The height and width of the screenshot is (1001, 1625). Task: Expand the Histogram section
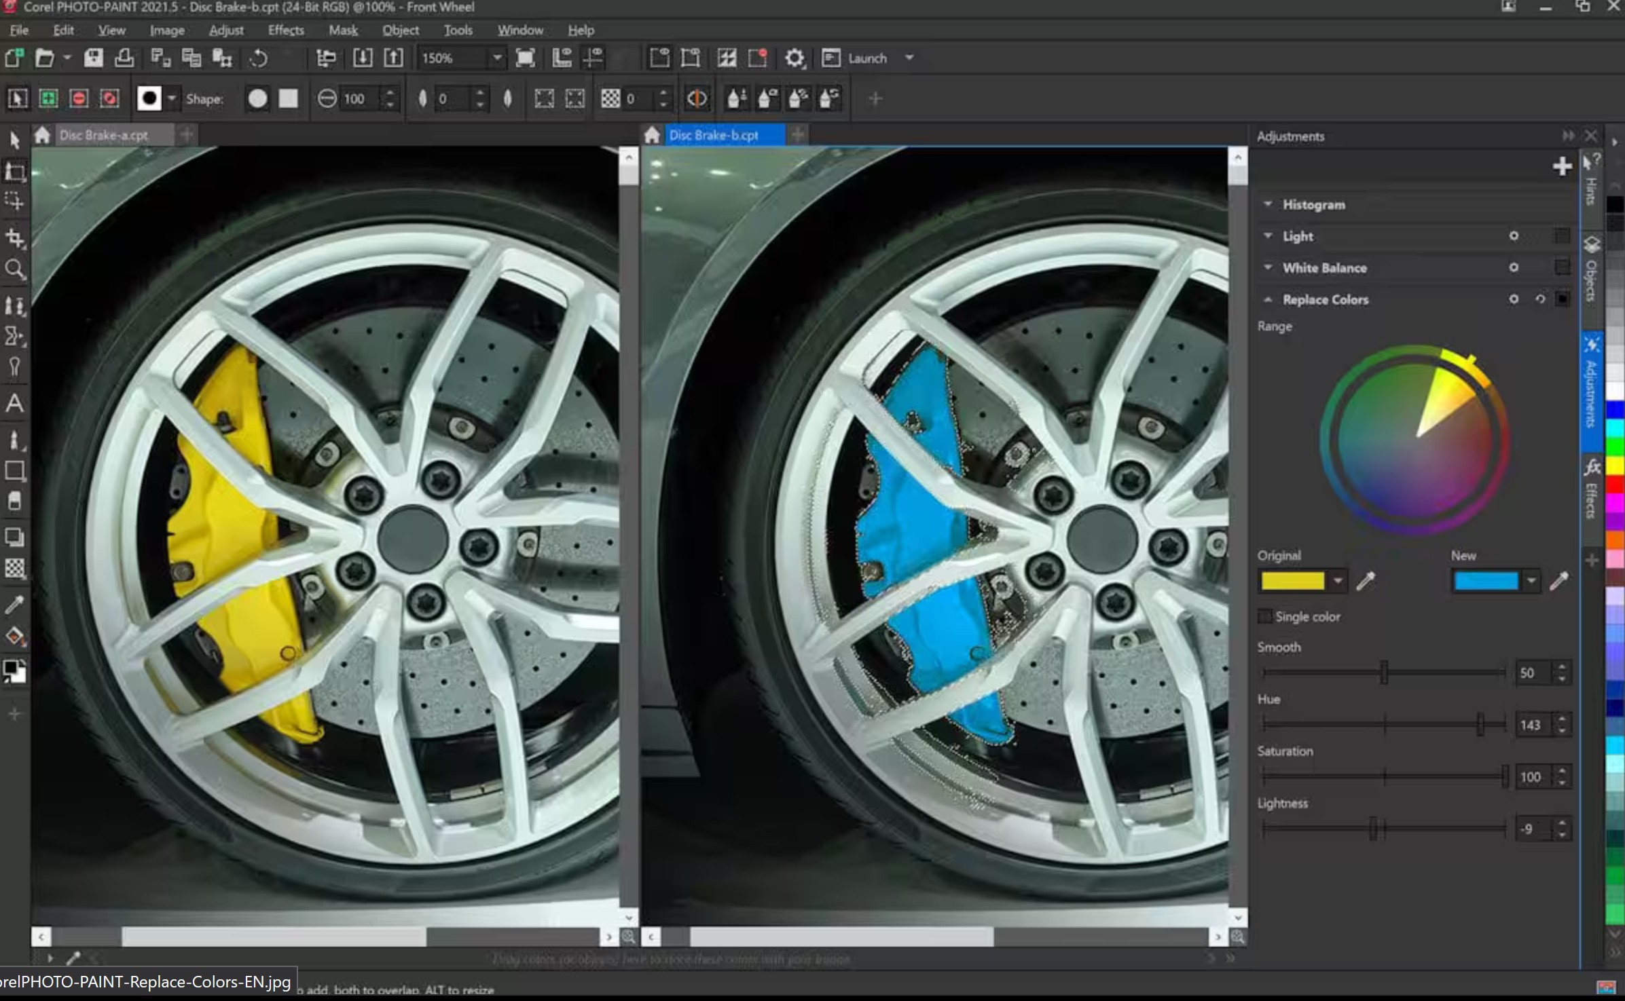pyautogui.click(x=1267, y=204)
